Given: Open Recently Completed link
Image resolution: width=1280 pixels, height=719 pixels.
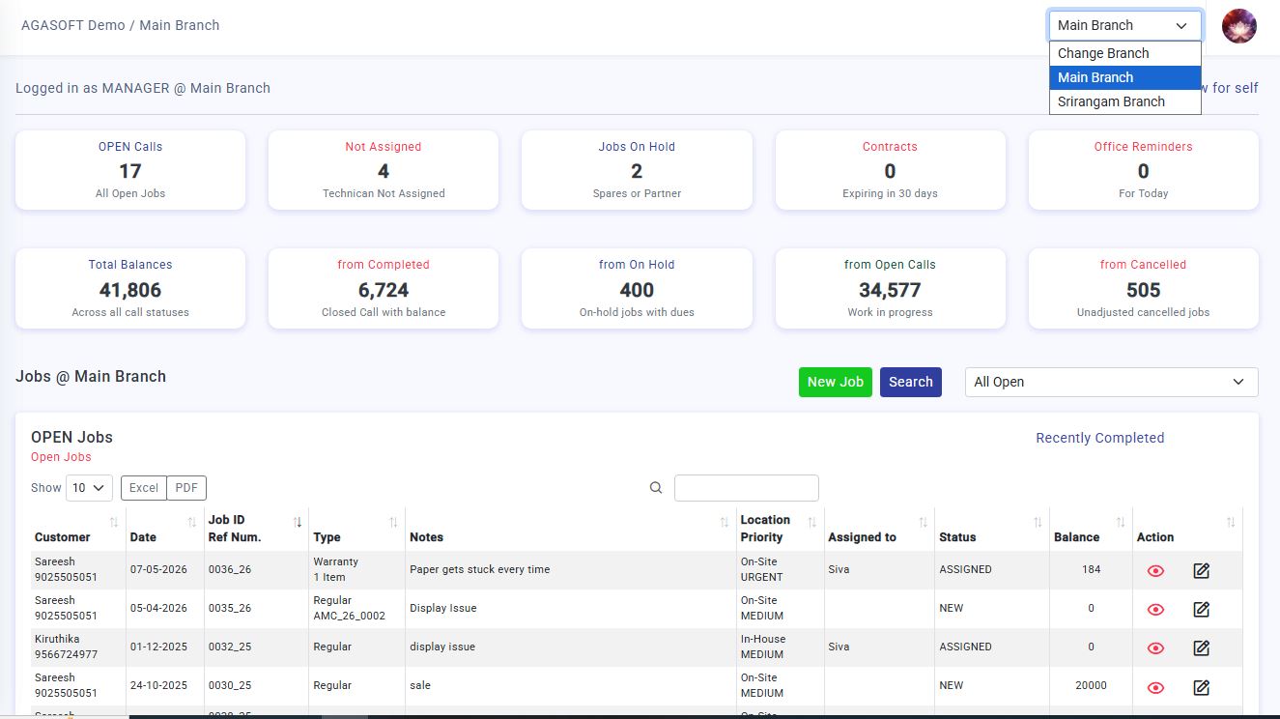Looking at the screenshot, I should 1099,438.
